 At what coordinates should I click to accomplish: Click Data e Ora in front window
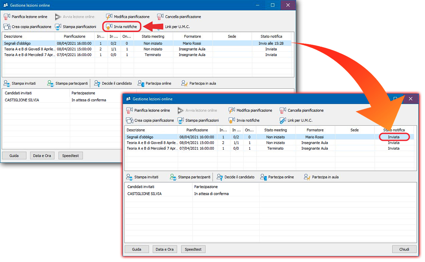pos(165,249)
